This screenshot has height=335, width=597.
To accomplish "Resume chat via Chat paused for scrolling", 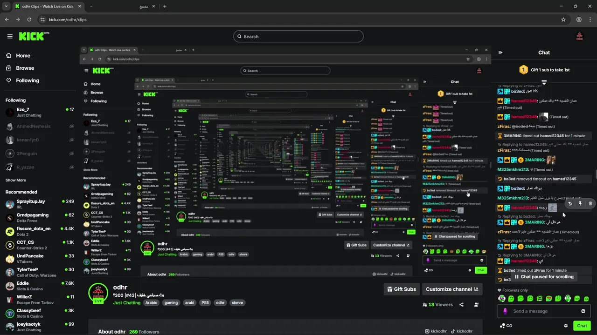I will (x=543, y=277).
